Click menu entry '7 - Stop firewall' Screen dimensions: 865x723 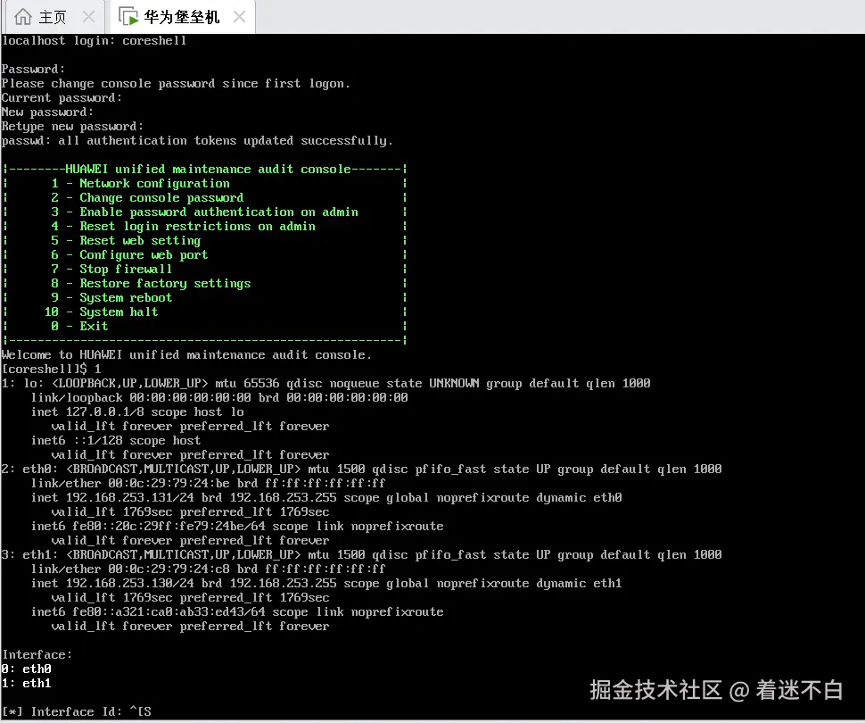point(111,269)
